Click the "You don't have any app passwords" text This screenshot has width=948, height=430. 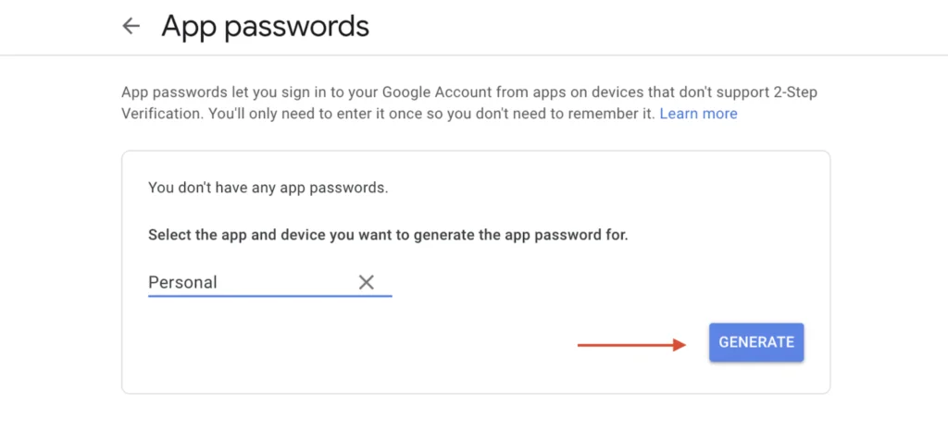(x=268, y=188)
